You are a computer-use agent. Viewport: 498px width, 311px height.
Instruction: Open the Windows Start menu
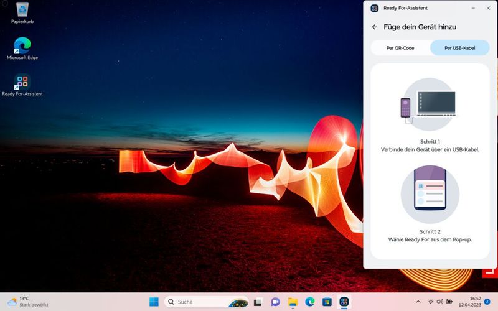point(154,302)
